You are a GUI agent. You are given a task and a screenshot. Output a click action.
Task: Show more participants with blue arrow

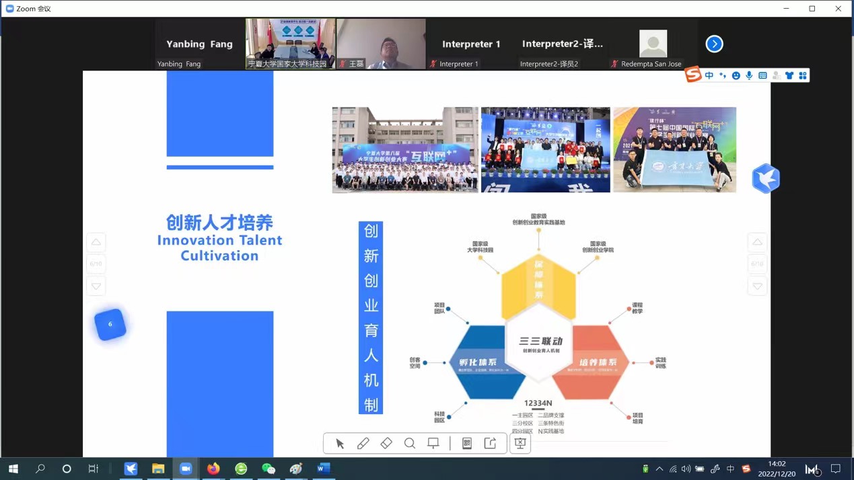[714, 44]
